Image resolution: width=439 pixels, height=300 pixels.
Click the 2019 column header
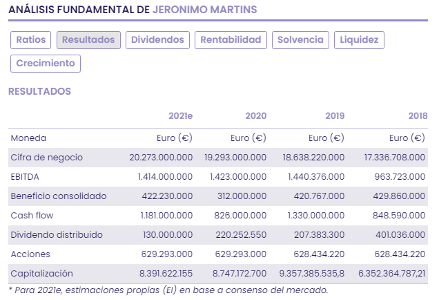(x=335, y=115)
